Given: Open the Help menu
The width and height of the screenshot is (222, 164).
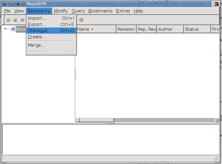Looking at the screenshot, I should point(138,11).
